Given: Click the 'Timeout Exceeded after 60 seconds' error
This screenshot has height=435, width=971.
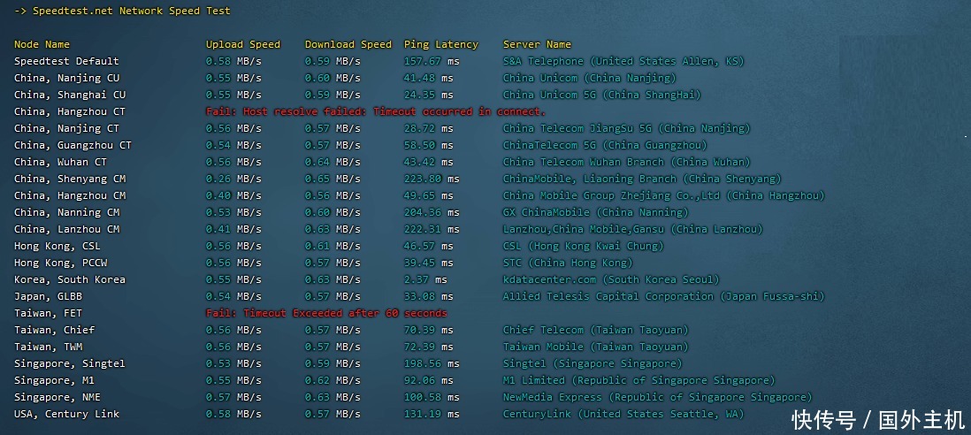Looking at the screenshot, I should (x=326, y=312).
